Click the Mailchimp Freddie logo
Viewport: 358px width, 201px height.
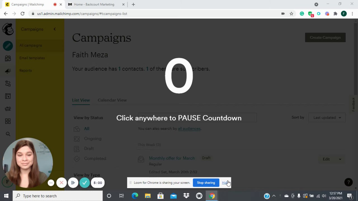pos(8,29)
